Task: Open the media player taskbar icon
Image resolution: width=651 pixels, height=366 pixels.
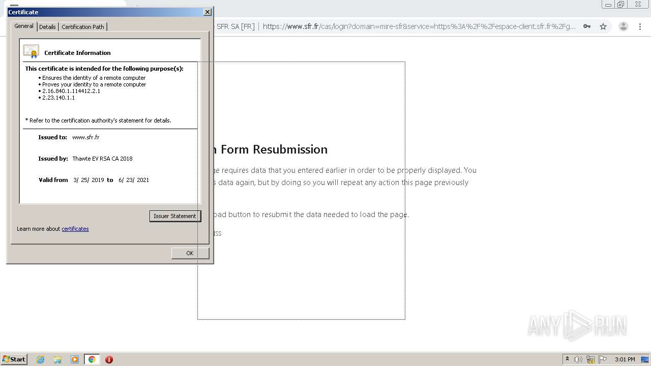Action: [x=75, y=359]
